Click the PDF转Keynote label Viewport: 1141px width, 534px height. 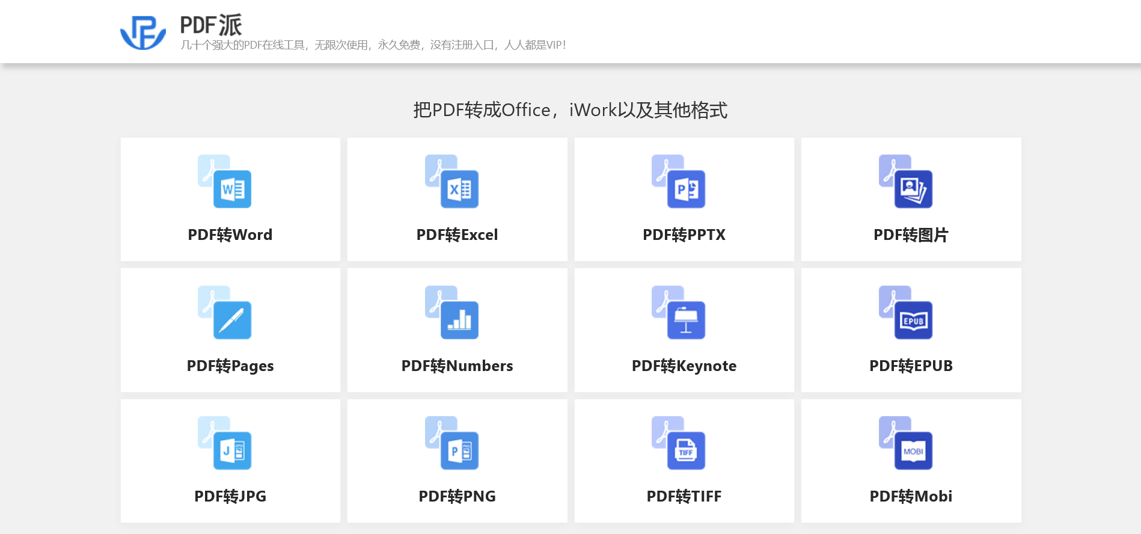(x=684, y=366)
